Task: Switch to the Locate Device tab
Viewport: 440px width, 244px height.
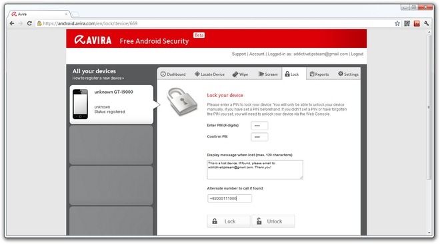Action: [x=209, y=74]
